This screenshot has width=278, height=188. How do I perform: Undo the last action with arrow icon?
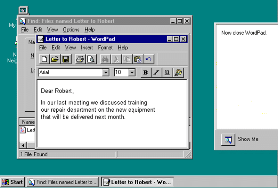(x=149, y=59)
